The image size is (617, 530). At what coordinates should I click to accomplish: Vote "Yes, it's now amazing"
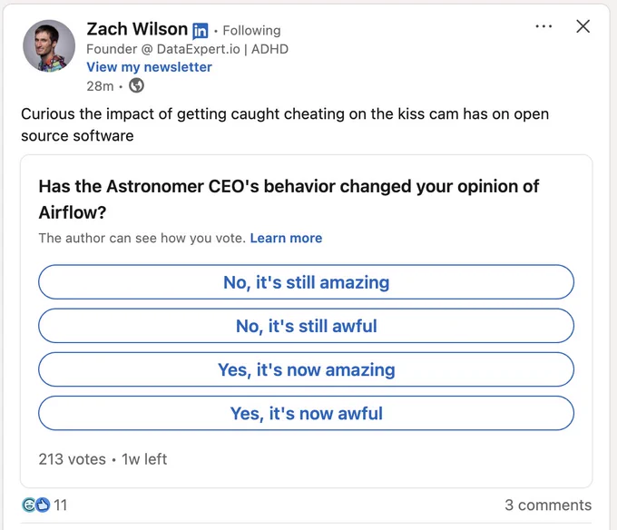click(x=306, y=369)
